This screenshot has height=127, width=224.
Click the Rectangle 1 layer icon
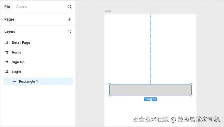click(14, 82)
